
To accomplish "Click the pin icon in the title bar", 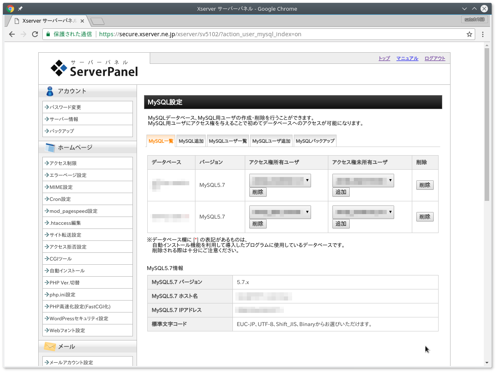I will click(x=20, y=9).
